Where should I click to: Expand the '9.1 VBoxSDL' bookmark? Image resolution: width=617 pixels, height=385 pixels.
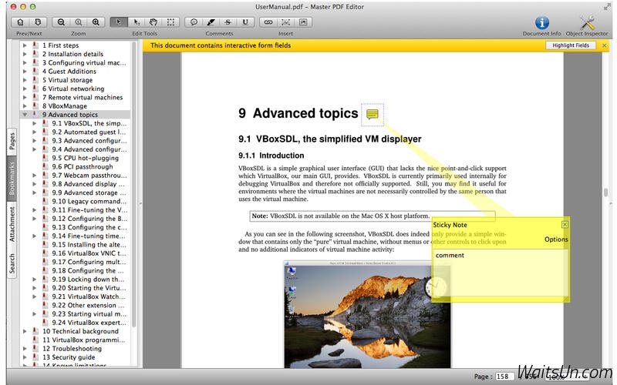[x=34, y=123]
